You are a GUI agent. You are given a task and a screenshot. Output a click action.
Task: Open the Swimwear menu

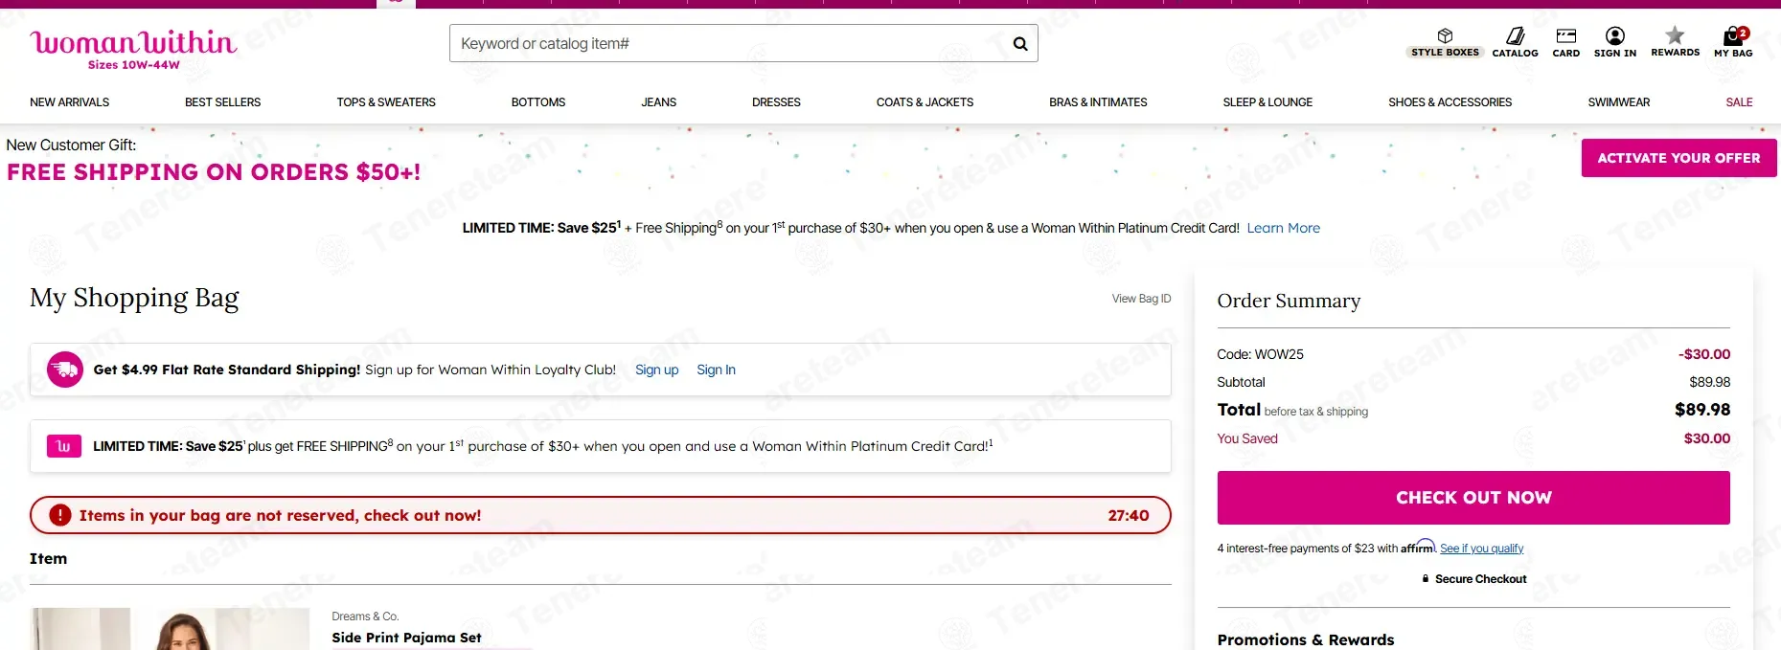tap(1619, 102)
